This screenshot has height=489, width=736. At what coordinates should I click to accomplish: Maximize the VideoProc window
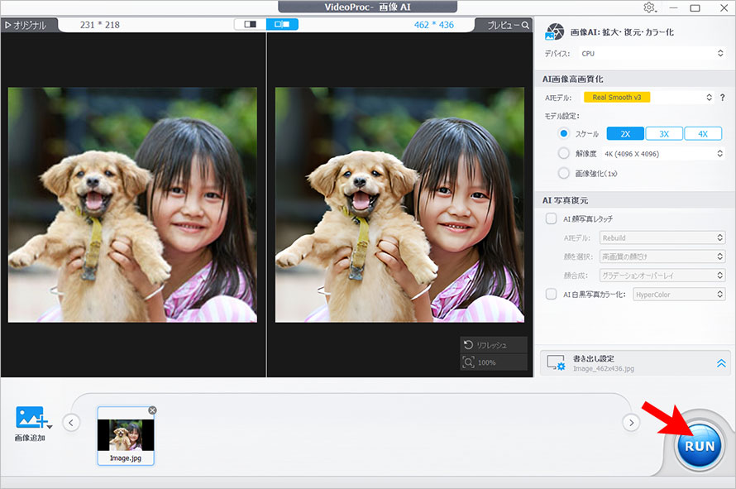[695, 7]
